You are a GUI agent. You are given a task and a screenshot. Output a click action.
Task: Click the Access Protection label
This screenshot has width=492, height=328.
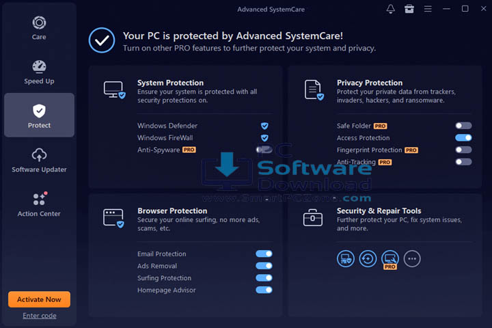pos(363,138)
